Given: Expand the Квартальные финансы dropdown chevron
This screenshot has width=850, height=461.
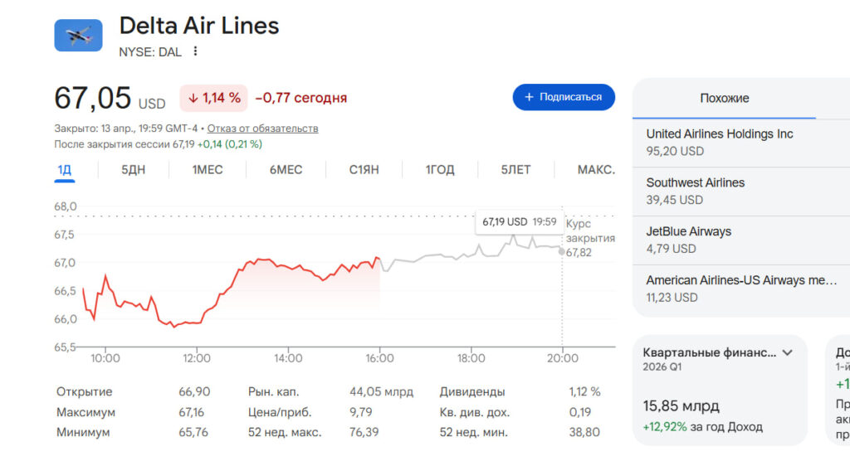Looking at the screenshot, I should click(787, 352).
